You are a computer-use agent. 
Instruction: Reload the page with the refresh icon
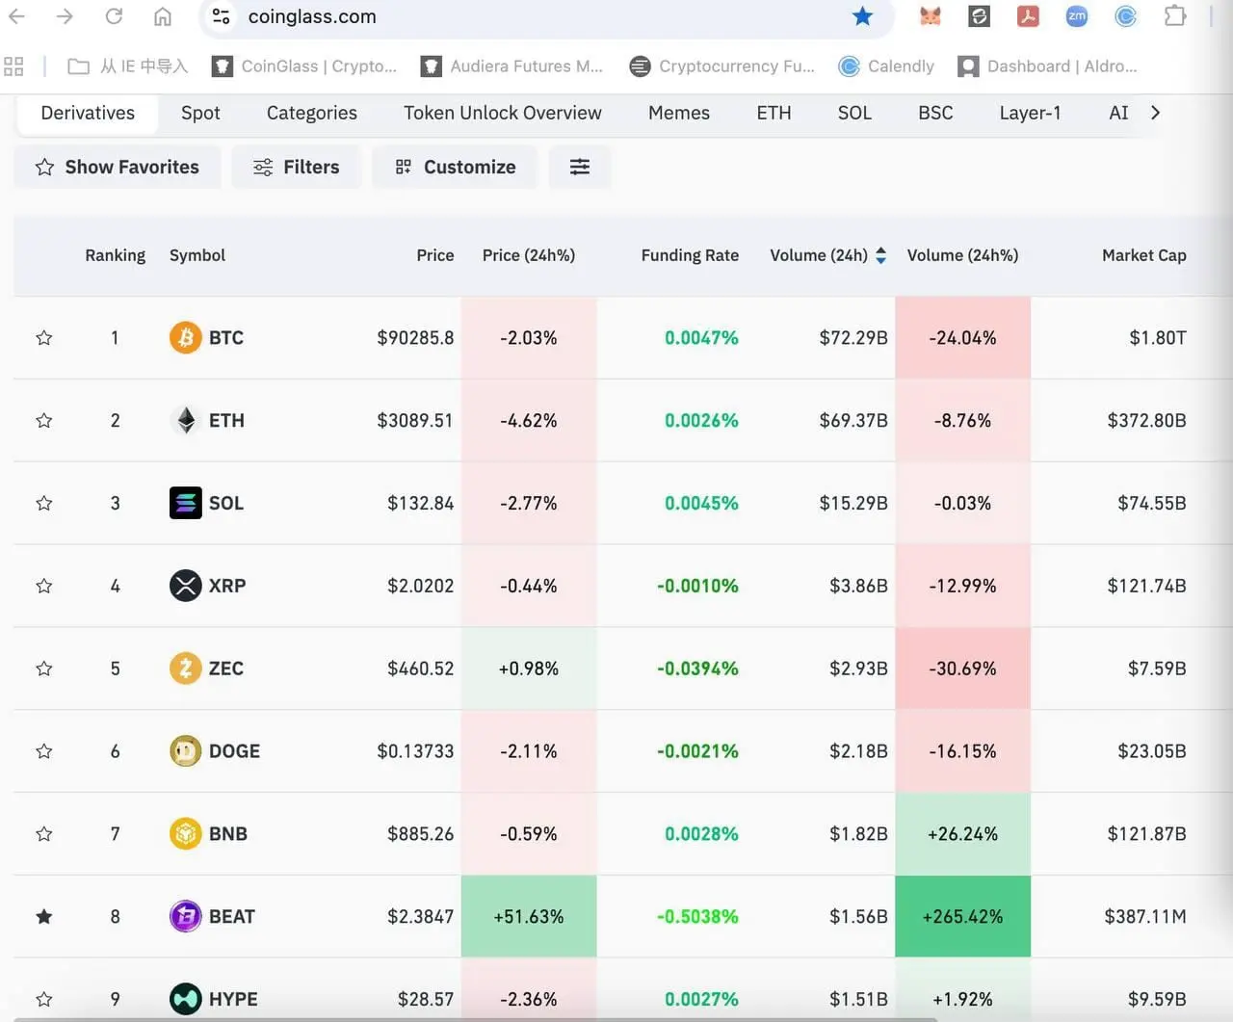[114, 16]
